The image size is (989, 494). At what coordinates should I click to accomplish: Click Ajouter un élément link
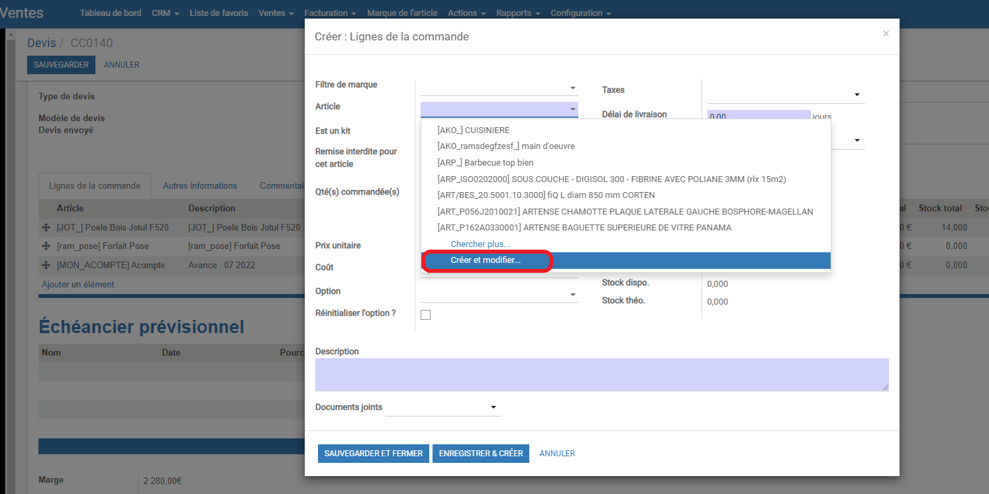[x=78, y=284]
